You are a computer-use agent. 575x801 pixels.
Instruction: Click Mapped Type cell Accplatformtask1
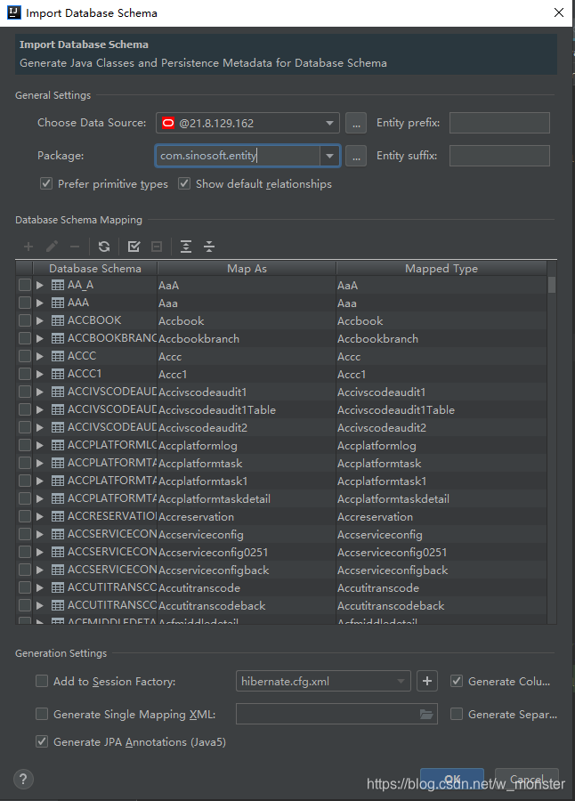coord(441,481)
